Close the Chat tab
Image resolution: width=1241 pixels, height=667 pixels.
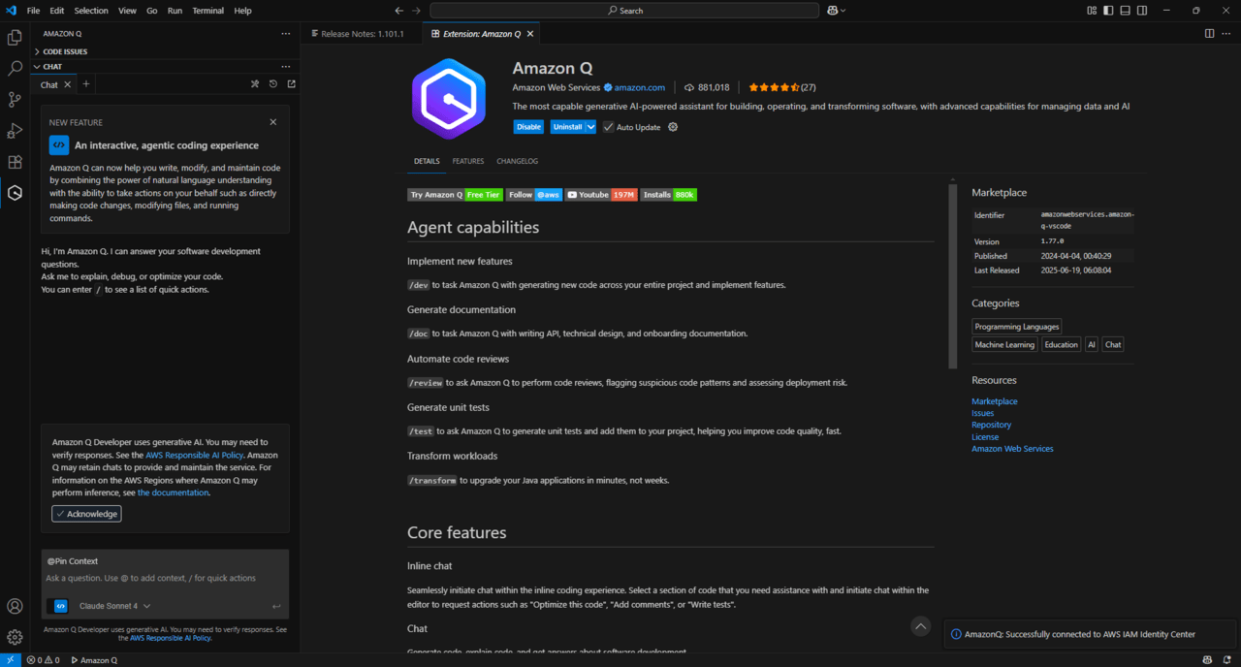pyautogui.click(x=67, y=84)
